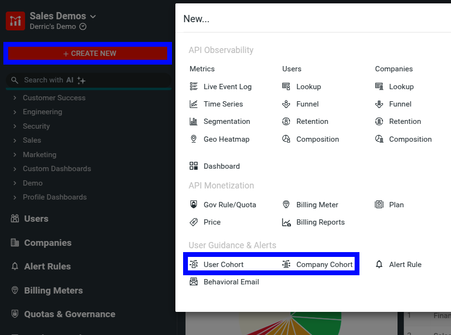Expand the Customer Success section

[54, 97]
